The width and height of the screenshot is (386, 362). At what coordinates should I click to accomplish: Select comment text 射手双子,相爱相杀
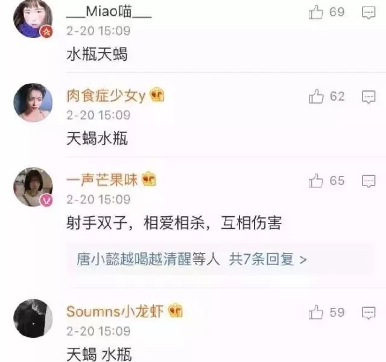point(139,223)
